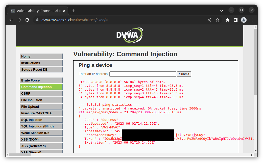Open the Instructions menu item
The width and height of the screenshot is (263, 163).
point(41,63)
